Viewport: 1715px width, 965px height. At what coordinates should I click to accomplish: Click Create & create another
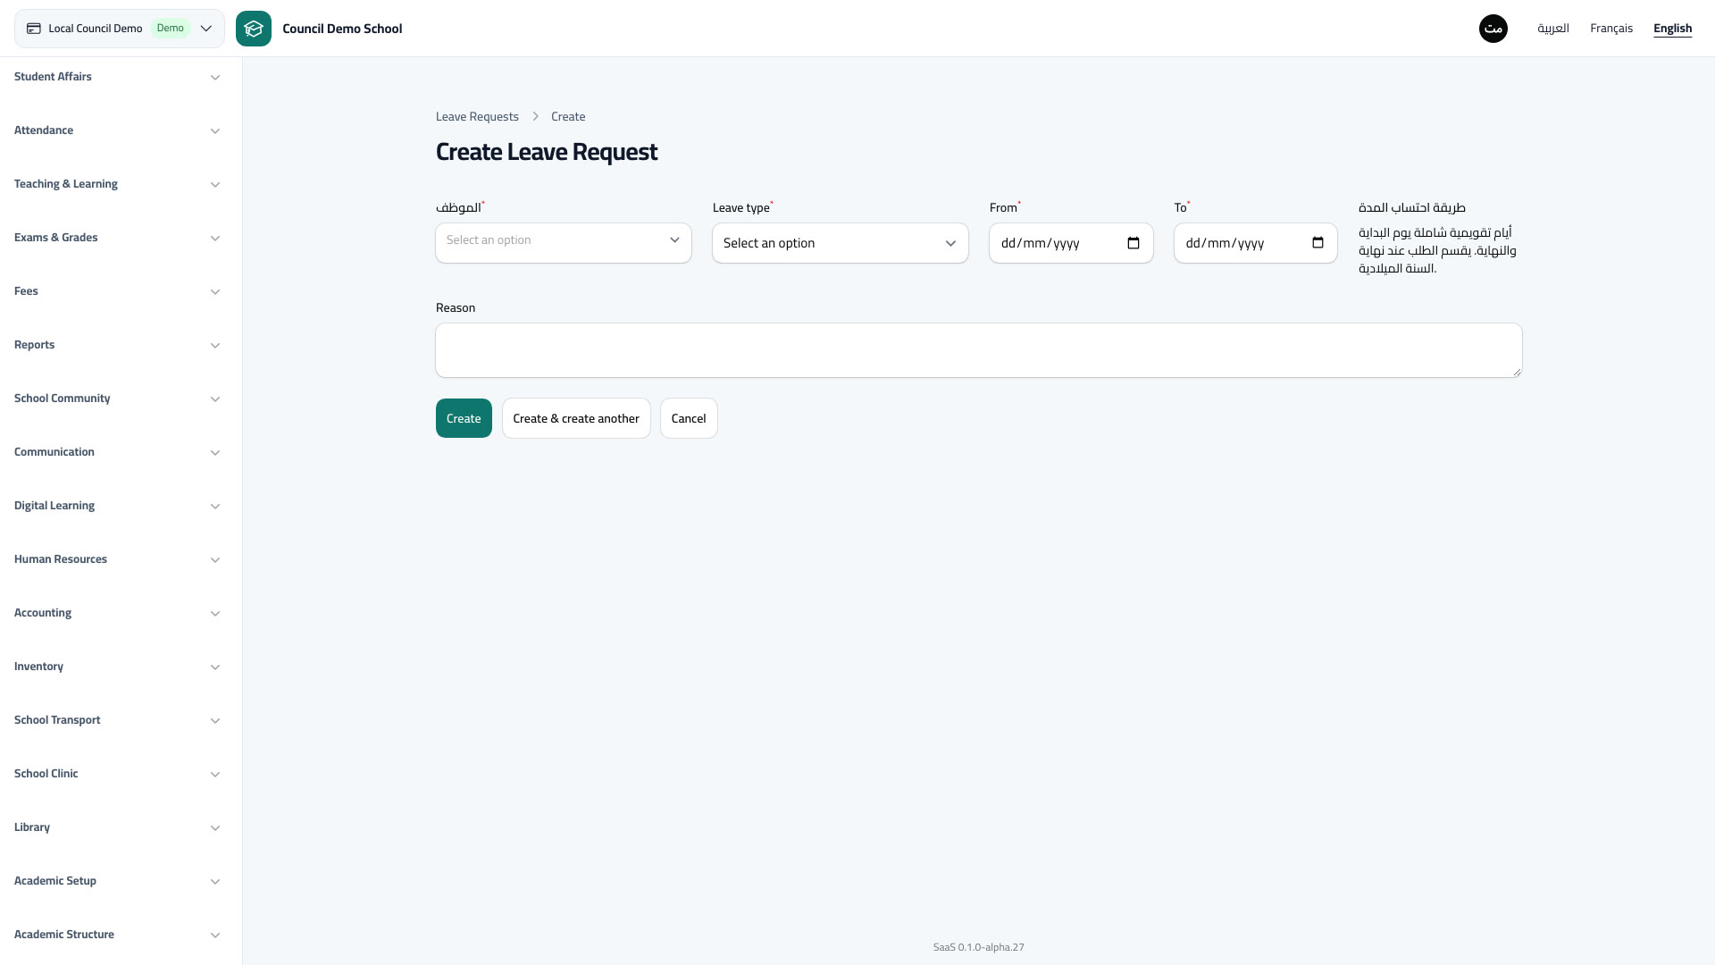pos(576,418)
